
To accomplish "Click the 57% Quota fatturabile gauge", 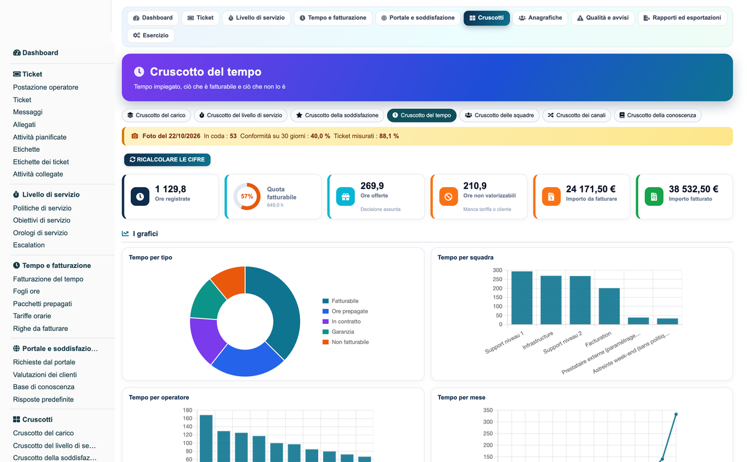I will point(247,196).
